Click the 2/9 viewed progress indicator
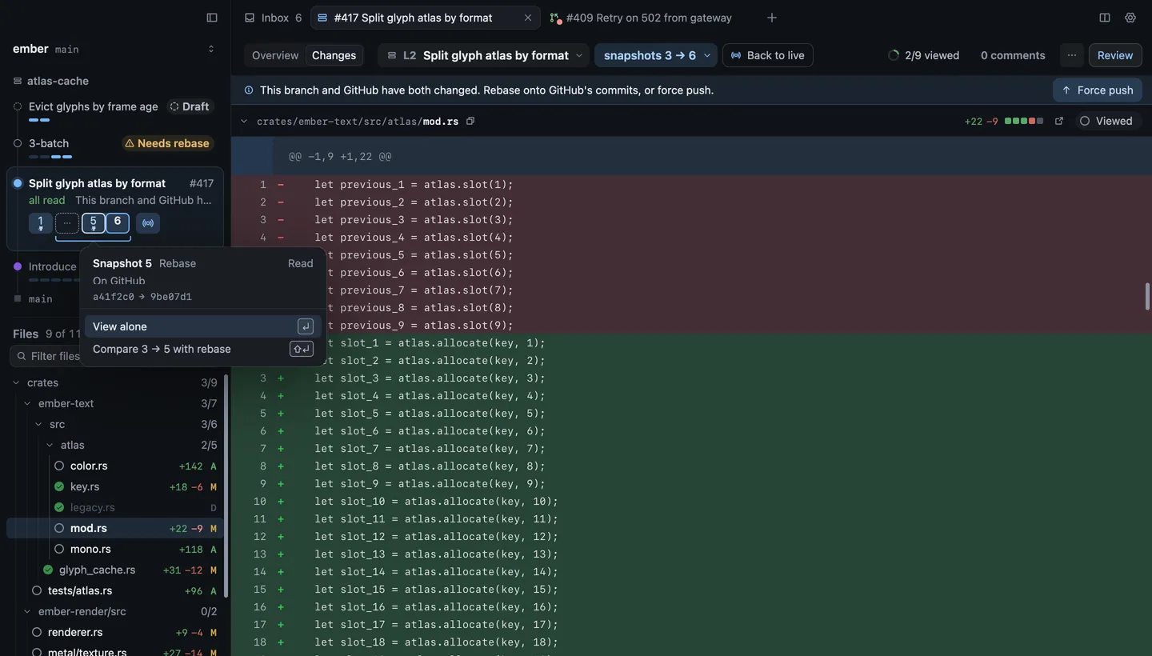The height and width of the screenshot is (656, 1152). pyautogui.click(x=924, y=55)
